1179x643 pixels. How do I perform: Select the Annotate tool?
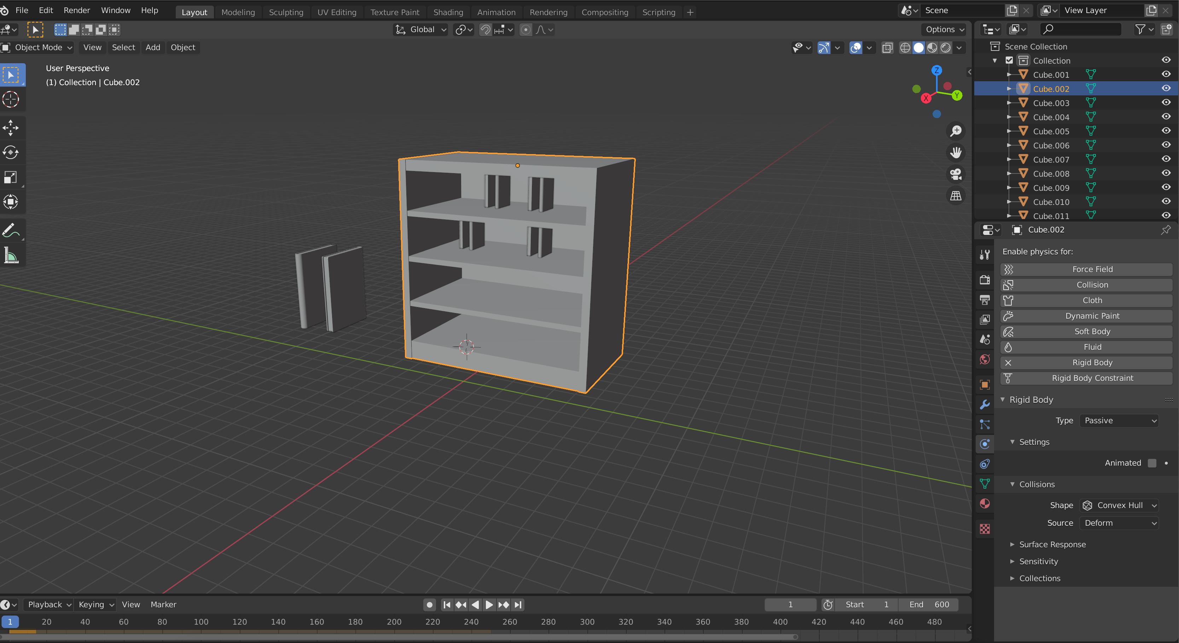11,230
